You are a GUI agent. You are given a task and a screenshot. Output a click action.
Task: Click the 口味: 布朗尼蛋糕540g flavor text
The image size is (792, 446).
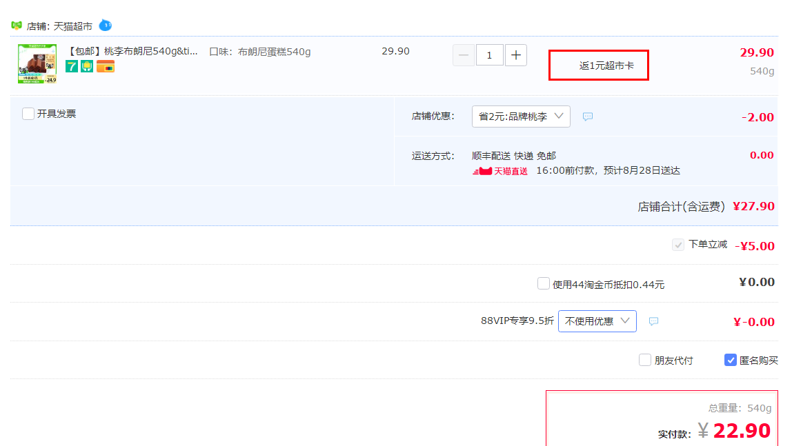(260, 52)
